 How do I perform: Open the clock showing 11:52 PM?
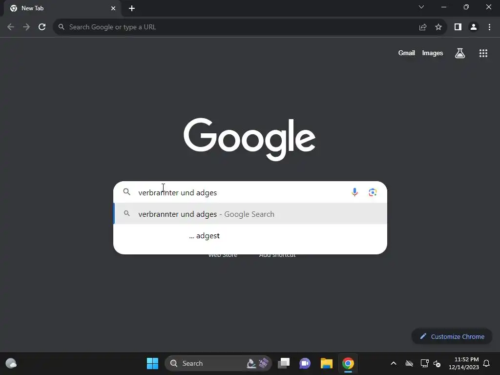(464, 363)
